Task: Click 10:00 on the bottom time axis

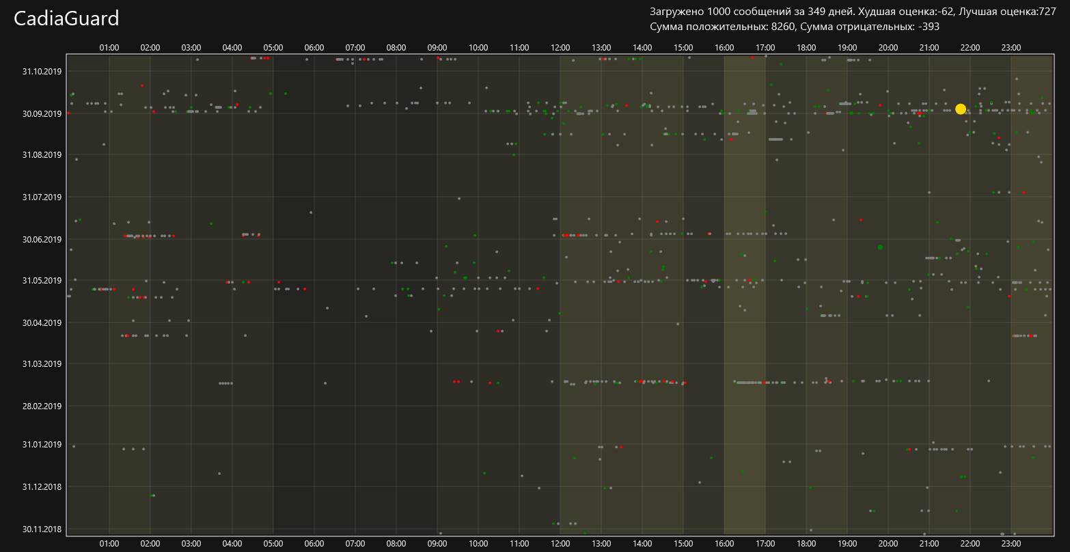Action: pyautogui.click(x=478, y=544)
